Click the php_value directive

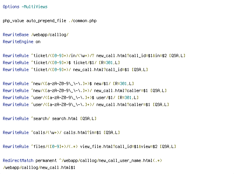click(13, 21)
